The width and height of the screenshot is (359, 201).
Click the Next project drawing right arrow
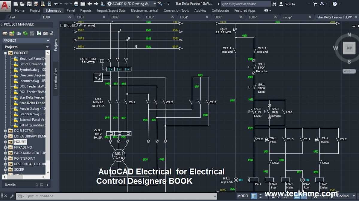[96, 4]
